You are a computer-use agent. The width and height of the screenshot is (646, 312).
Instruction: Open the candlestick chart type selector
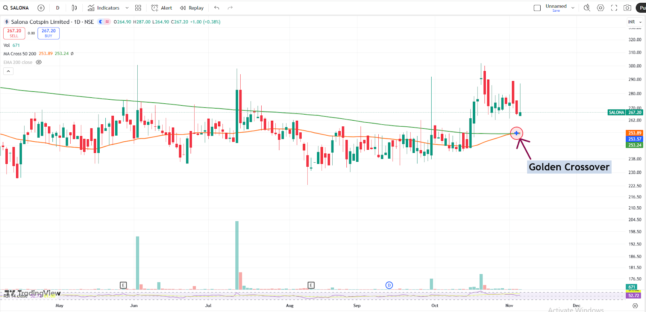74,8
